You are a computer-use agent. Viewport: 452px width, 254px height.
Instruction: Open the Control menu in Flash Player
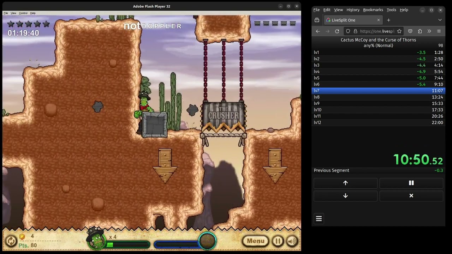click(x=23, y=13)
